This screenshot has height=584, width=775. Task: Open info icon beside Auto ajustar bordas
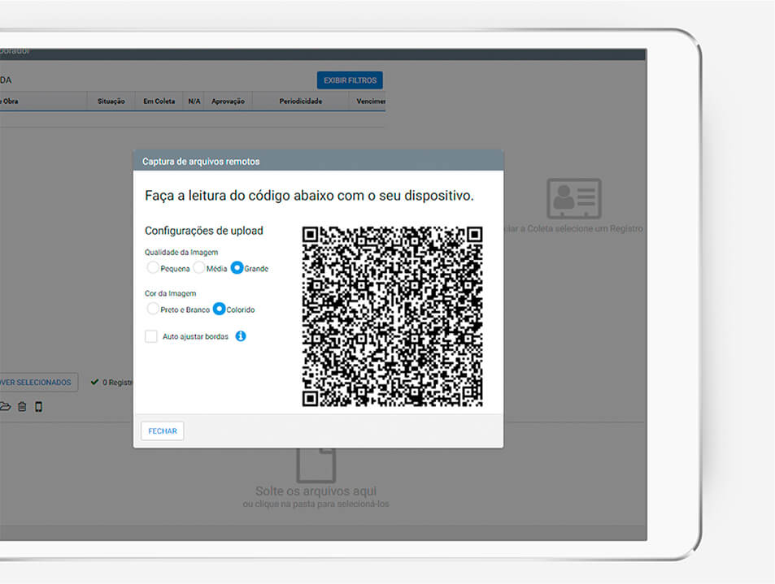tap(241, 336)
